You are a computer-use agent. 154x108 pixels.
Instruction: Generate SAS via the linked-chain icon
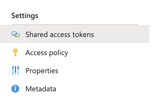[x=16, y=34]
